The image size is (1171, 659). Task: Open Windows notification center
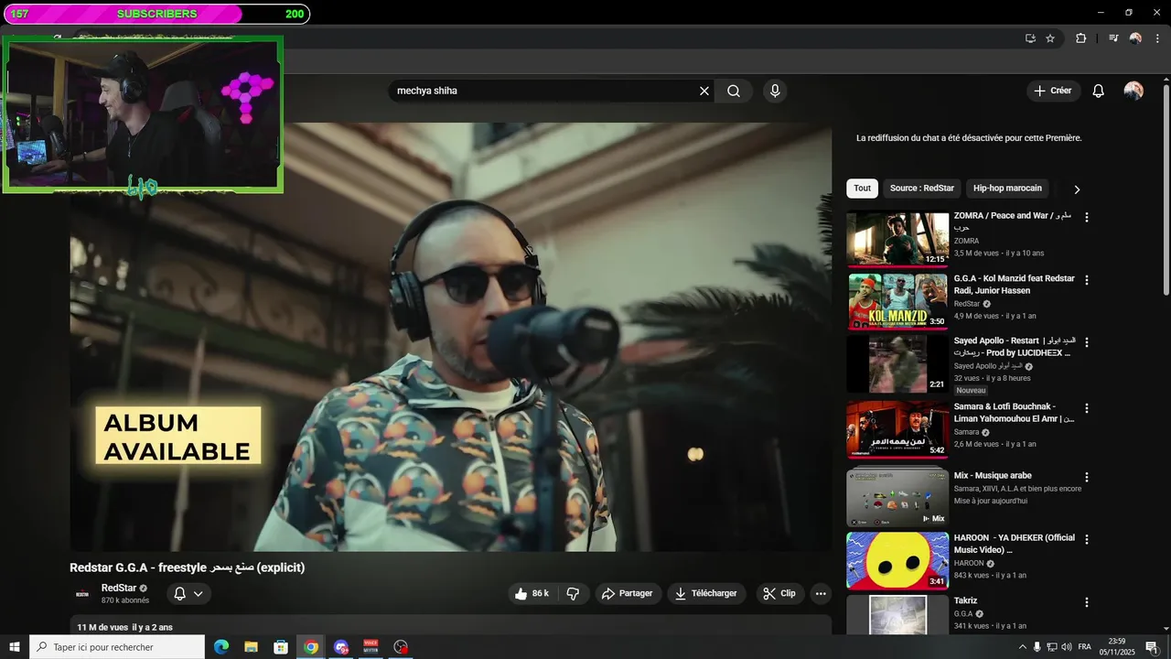[1152, 647]
